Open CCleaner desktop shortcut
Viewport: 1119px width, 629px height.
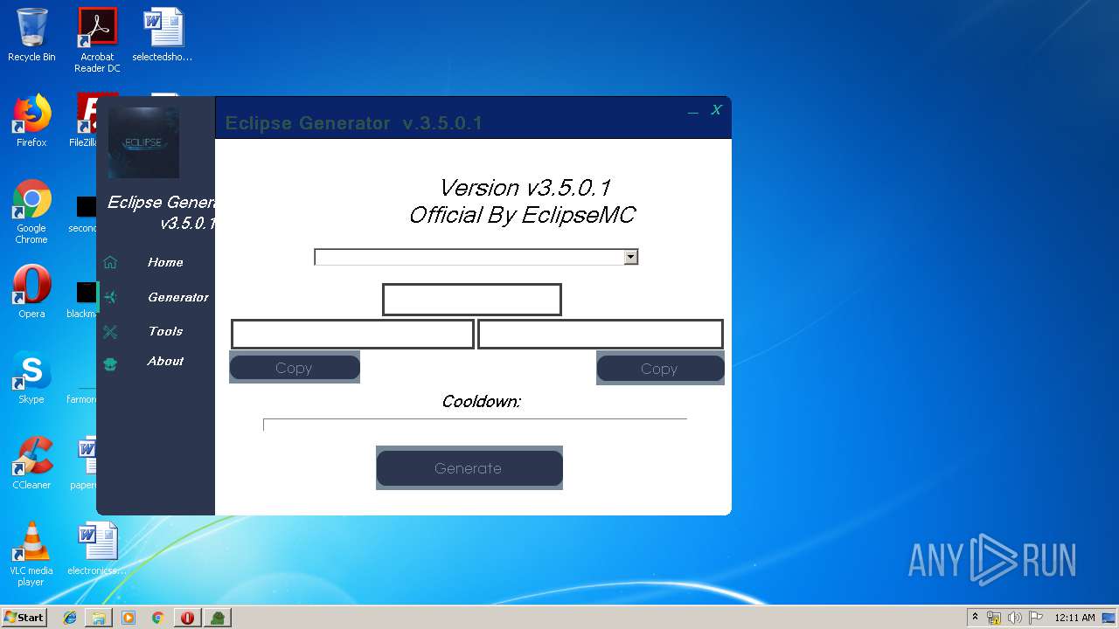31,463
